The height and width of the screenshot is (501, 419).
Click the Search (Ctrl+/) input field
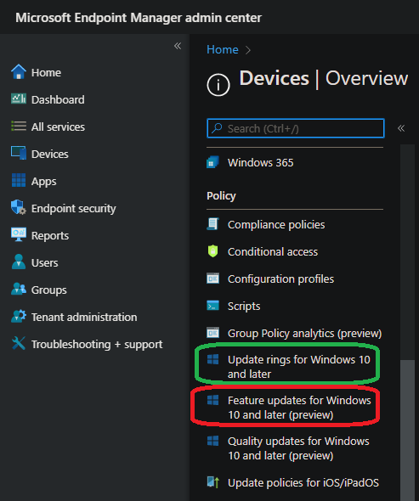[296, 128]
